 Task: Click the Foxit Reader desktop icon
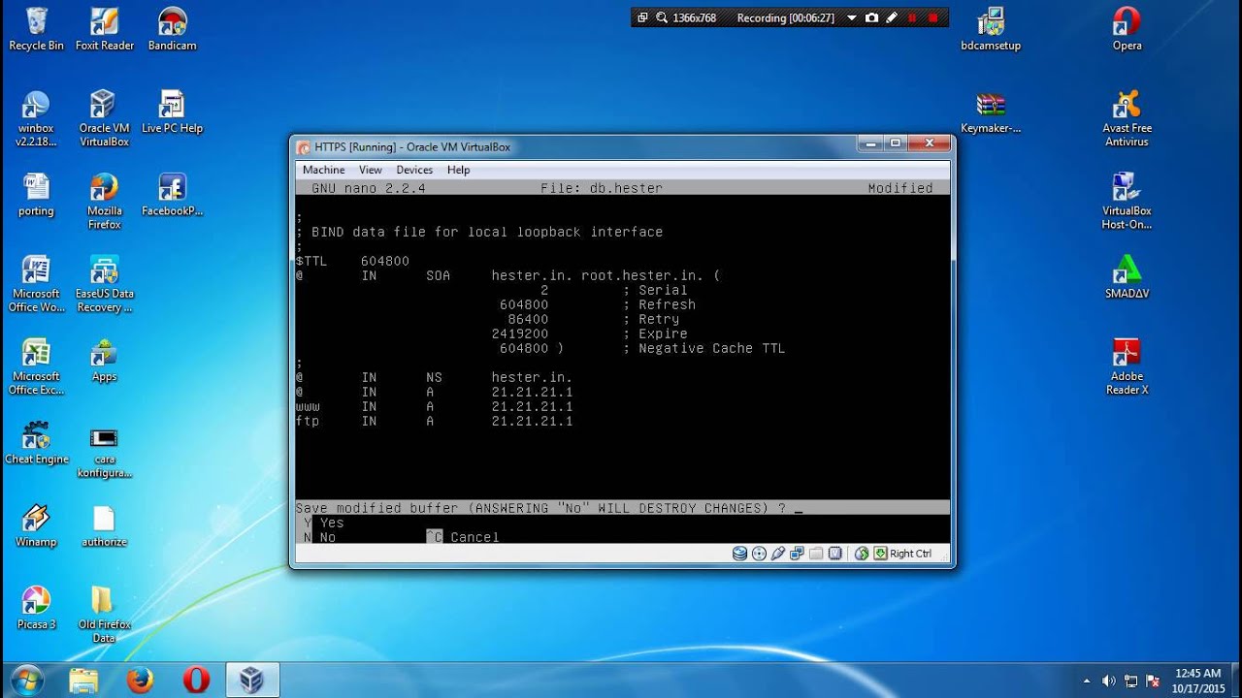pyautogui.click(x=105, y=29)
